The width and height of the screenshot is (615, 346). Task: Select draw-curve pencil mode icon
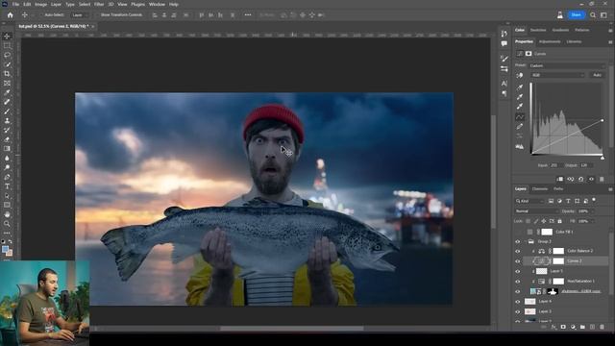click(520, 126)
